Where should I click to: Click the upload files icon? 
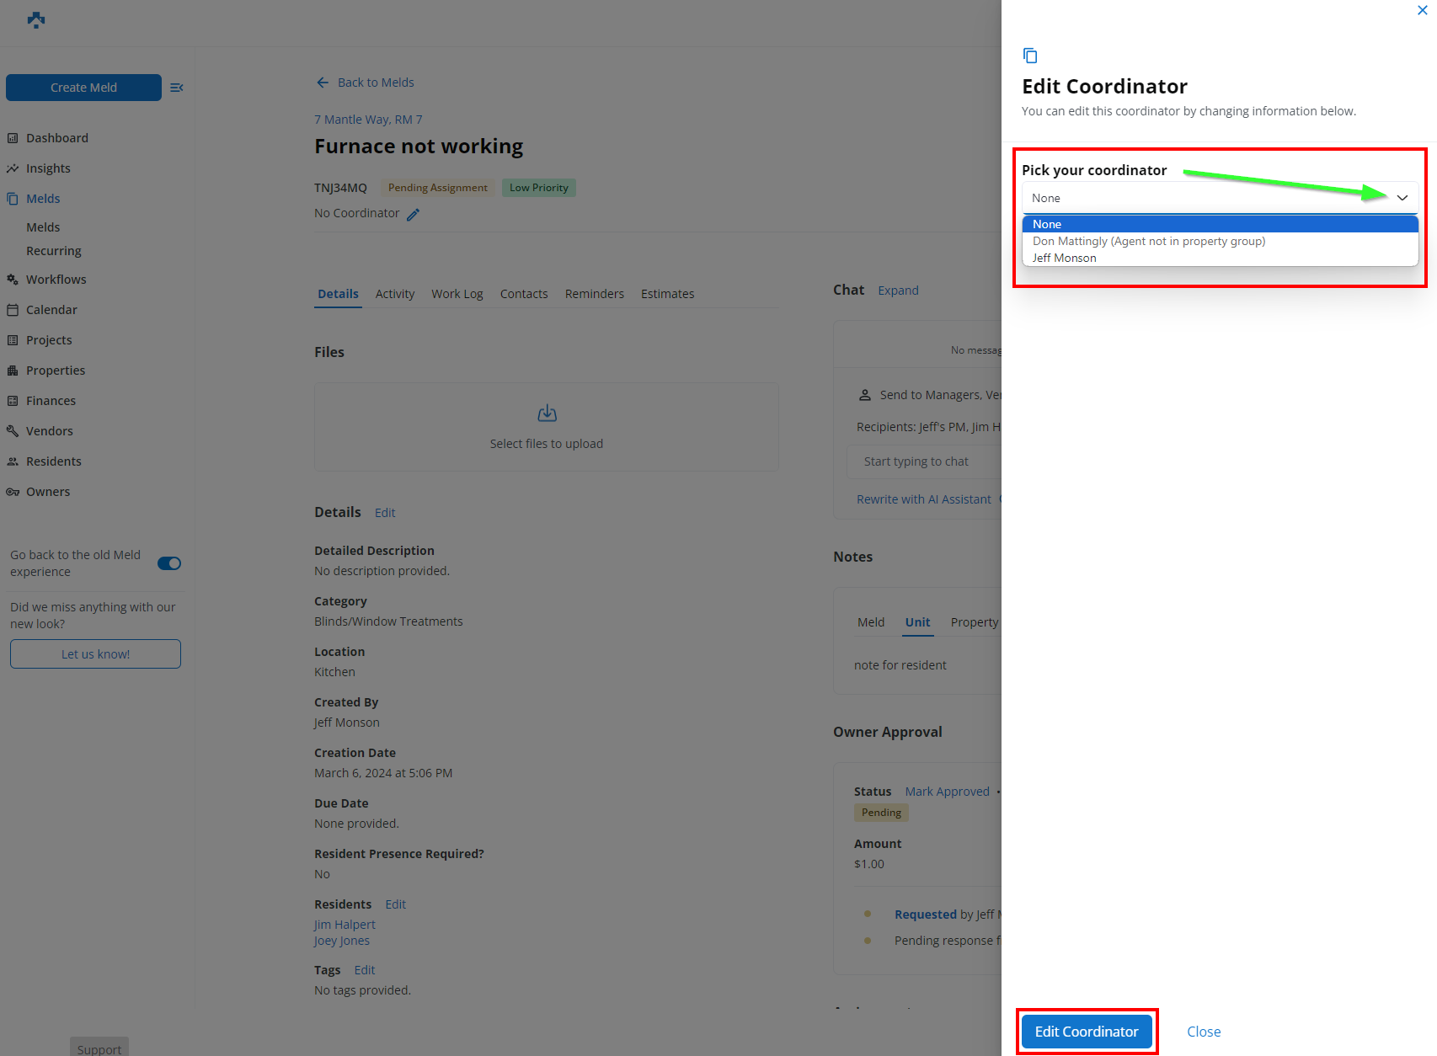click(547, 413)
